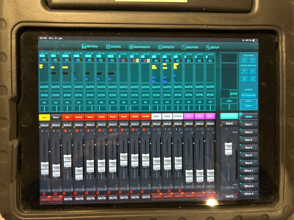Unmute the Guit channel
This screenshot has width=294, height=220.
pos(45,200)
